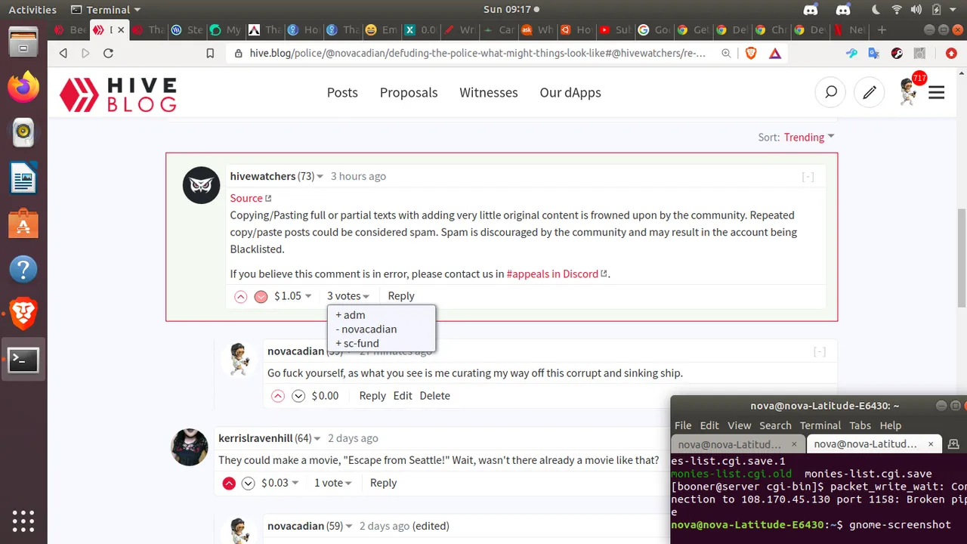Remove downvote on hivewatchers comment
The height and width of the screenshot is (544, 967).
point(261,296)
